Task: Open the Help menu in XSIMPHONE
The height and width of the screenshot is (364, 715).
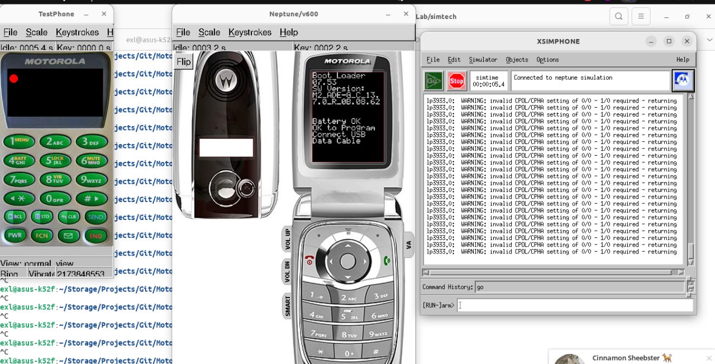Action: (x=683, y=60)
